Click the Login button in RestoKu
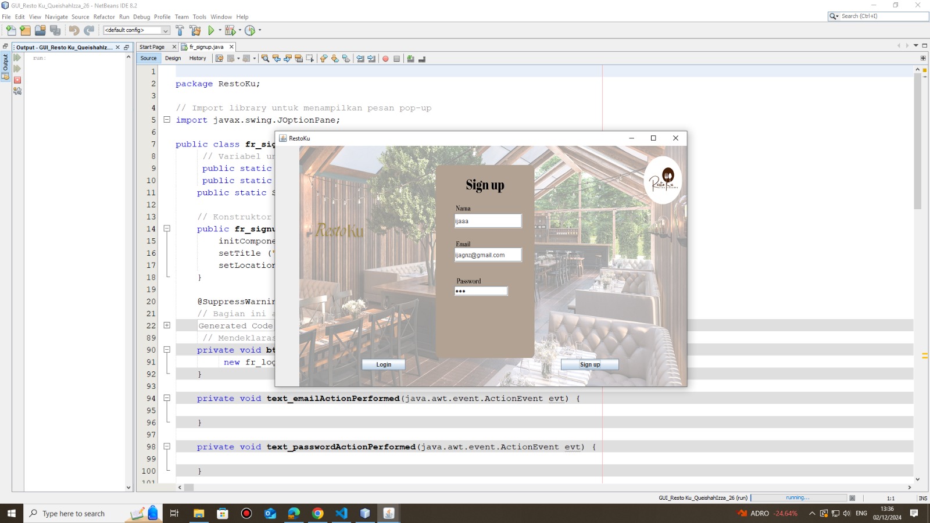The width and height of the screenshot is (930, 523). pos(384,364)
